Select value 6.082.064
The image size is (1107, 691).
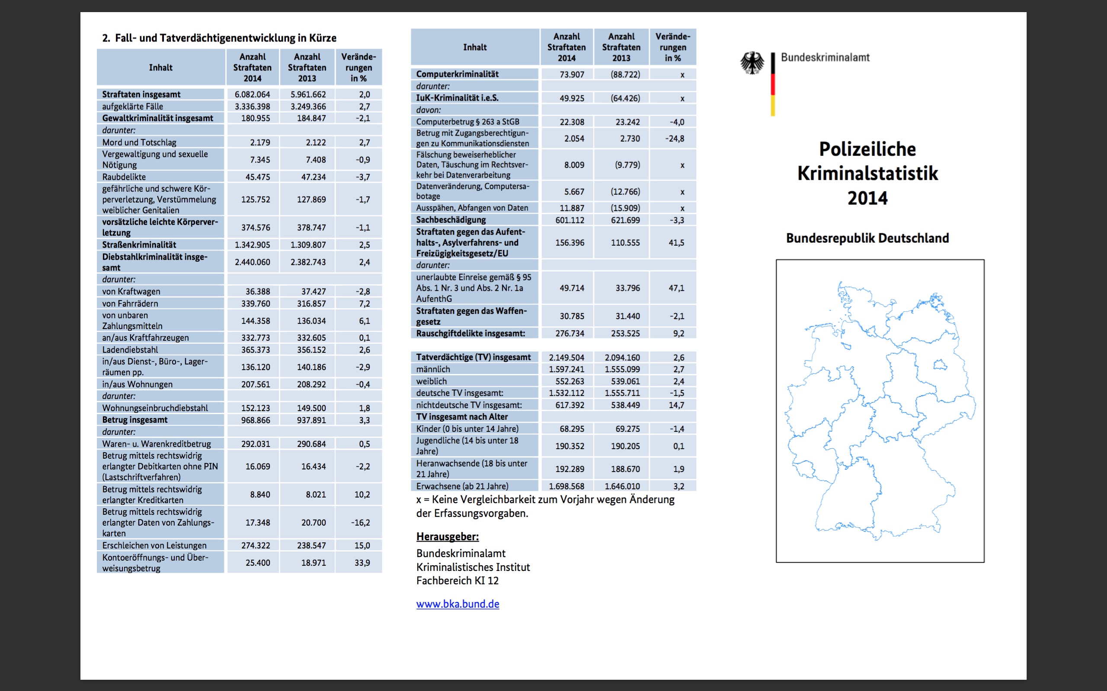253,94
